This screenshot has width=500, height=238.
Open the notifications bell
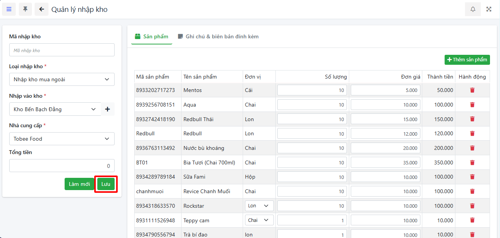click(473, 9)
